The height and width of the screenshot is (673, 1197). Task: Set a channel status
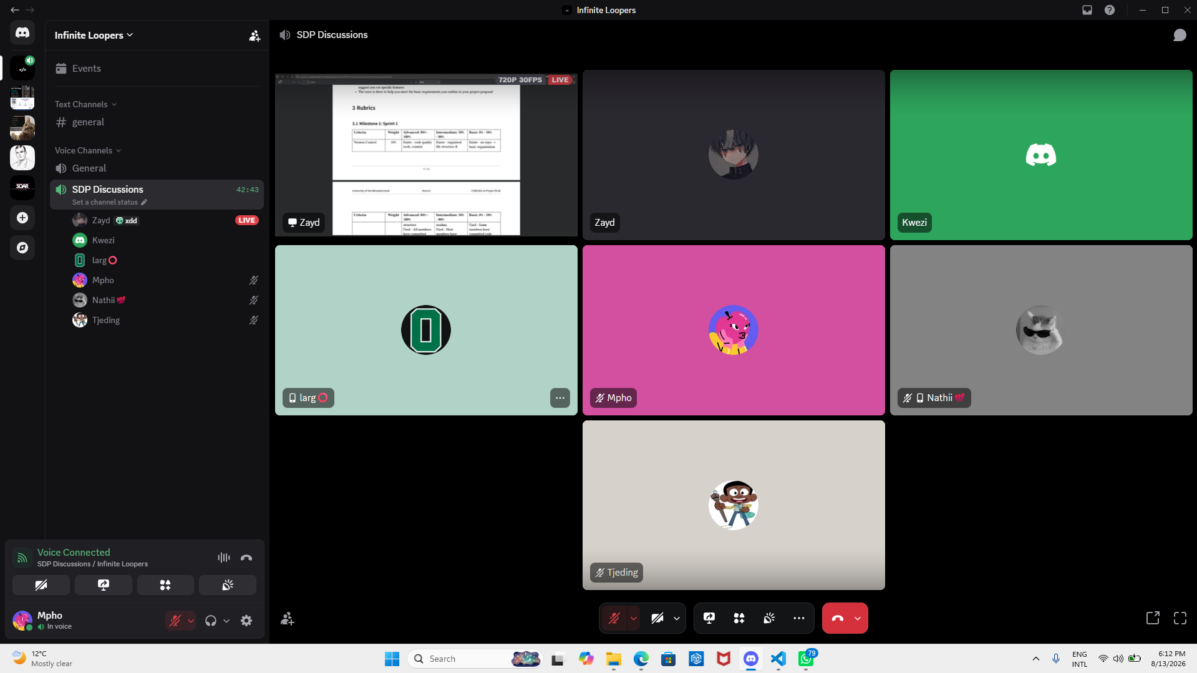pyautogui.click(x=109, y=202)
